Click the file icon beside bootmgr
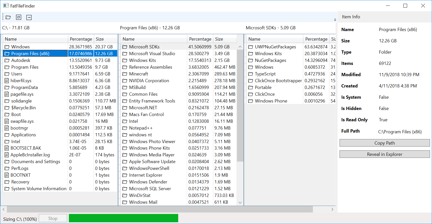This screenshot has height=224, width=432. (7, 128)
